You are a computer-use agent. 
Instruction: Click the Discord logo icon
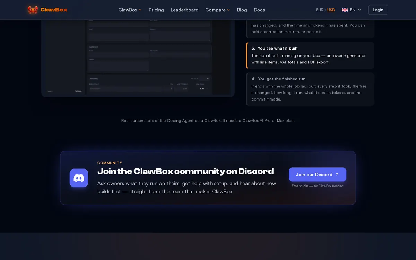79,178
